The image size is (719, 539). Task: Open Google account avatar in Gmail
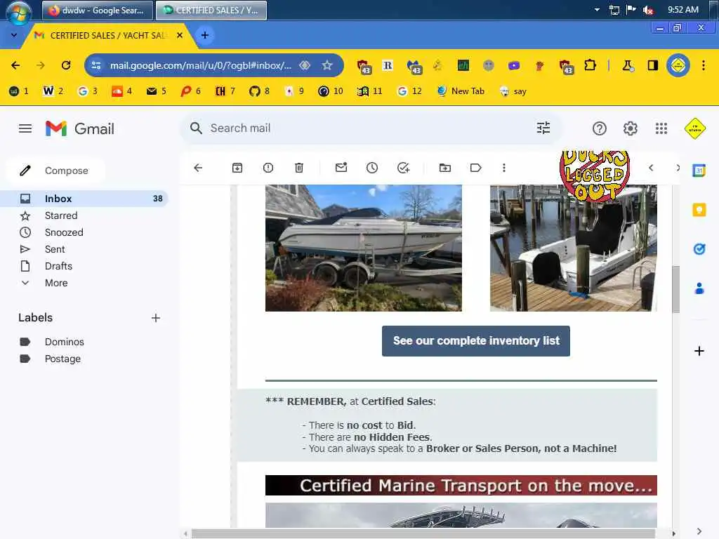(x=694, y=129)
